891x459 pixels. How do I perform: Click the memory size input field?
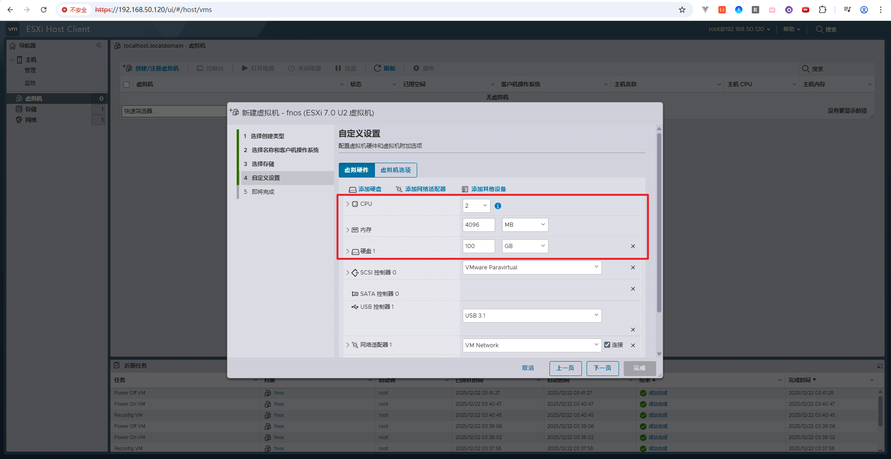pos(478,225)
